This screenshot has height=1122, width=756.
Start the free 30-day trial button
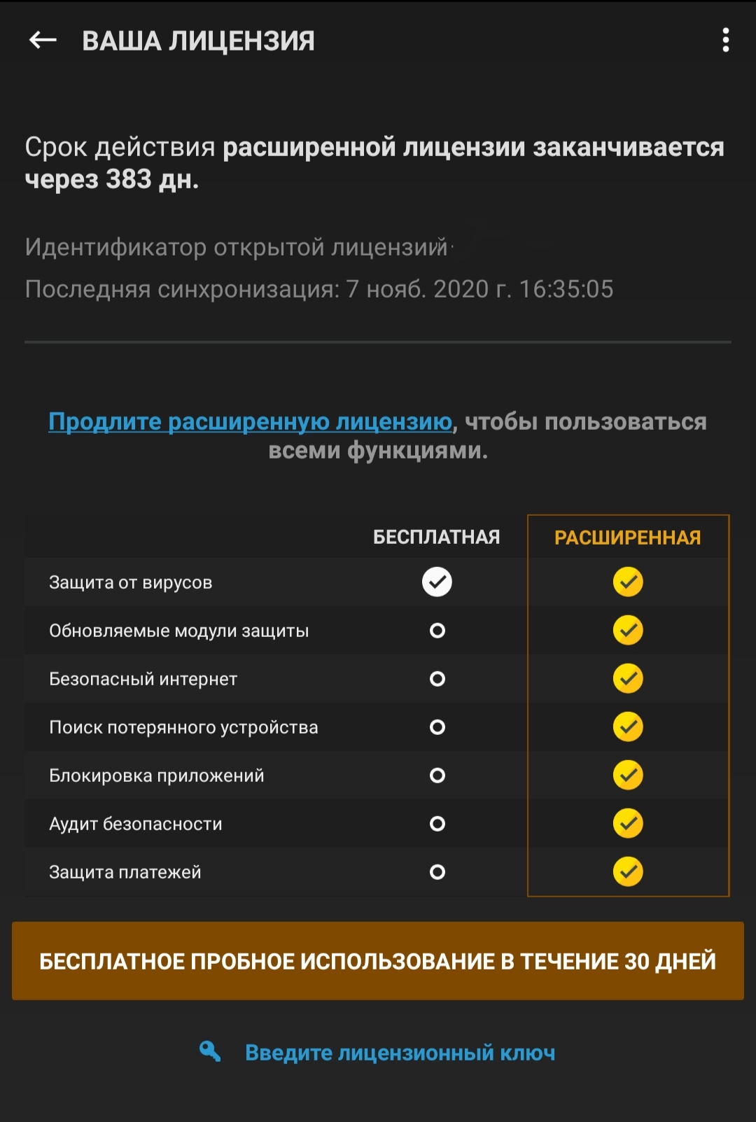(378, 961)
